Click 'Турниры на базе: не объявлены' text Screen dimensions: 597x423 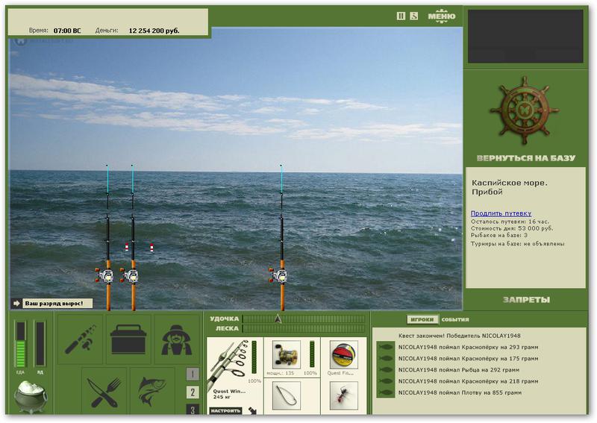517,243
